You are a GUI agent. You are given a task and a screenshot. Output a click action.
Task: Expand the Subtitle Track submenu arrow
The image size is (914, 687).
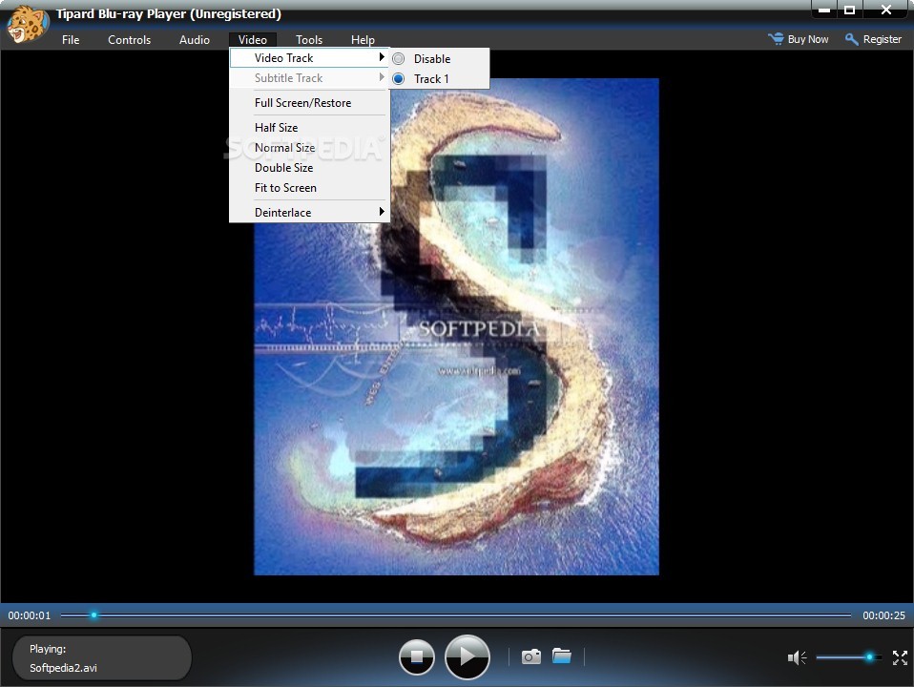point(382,77)
